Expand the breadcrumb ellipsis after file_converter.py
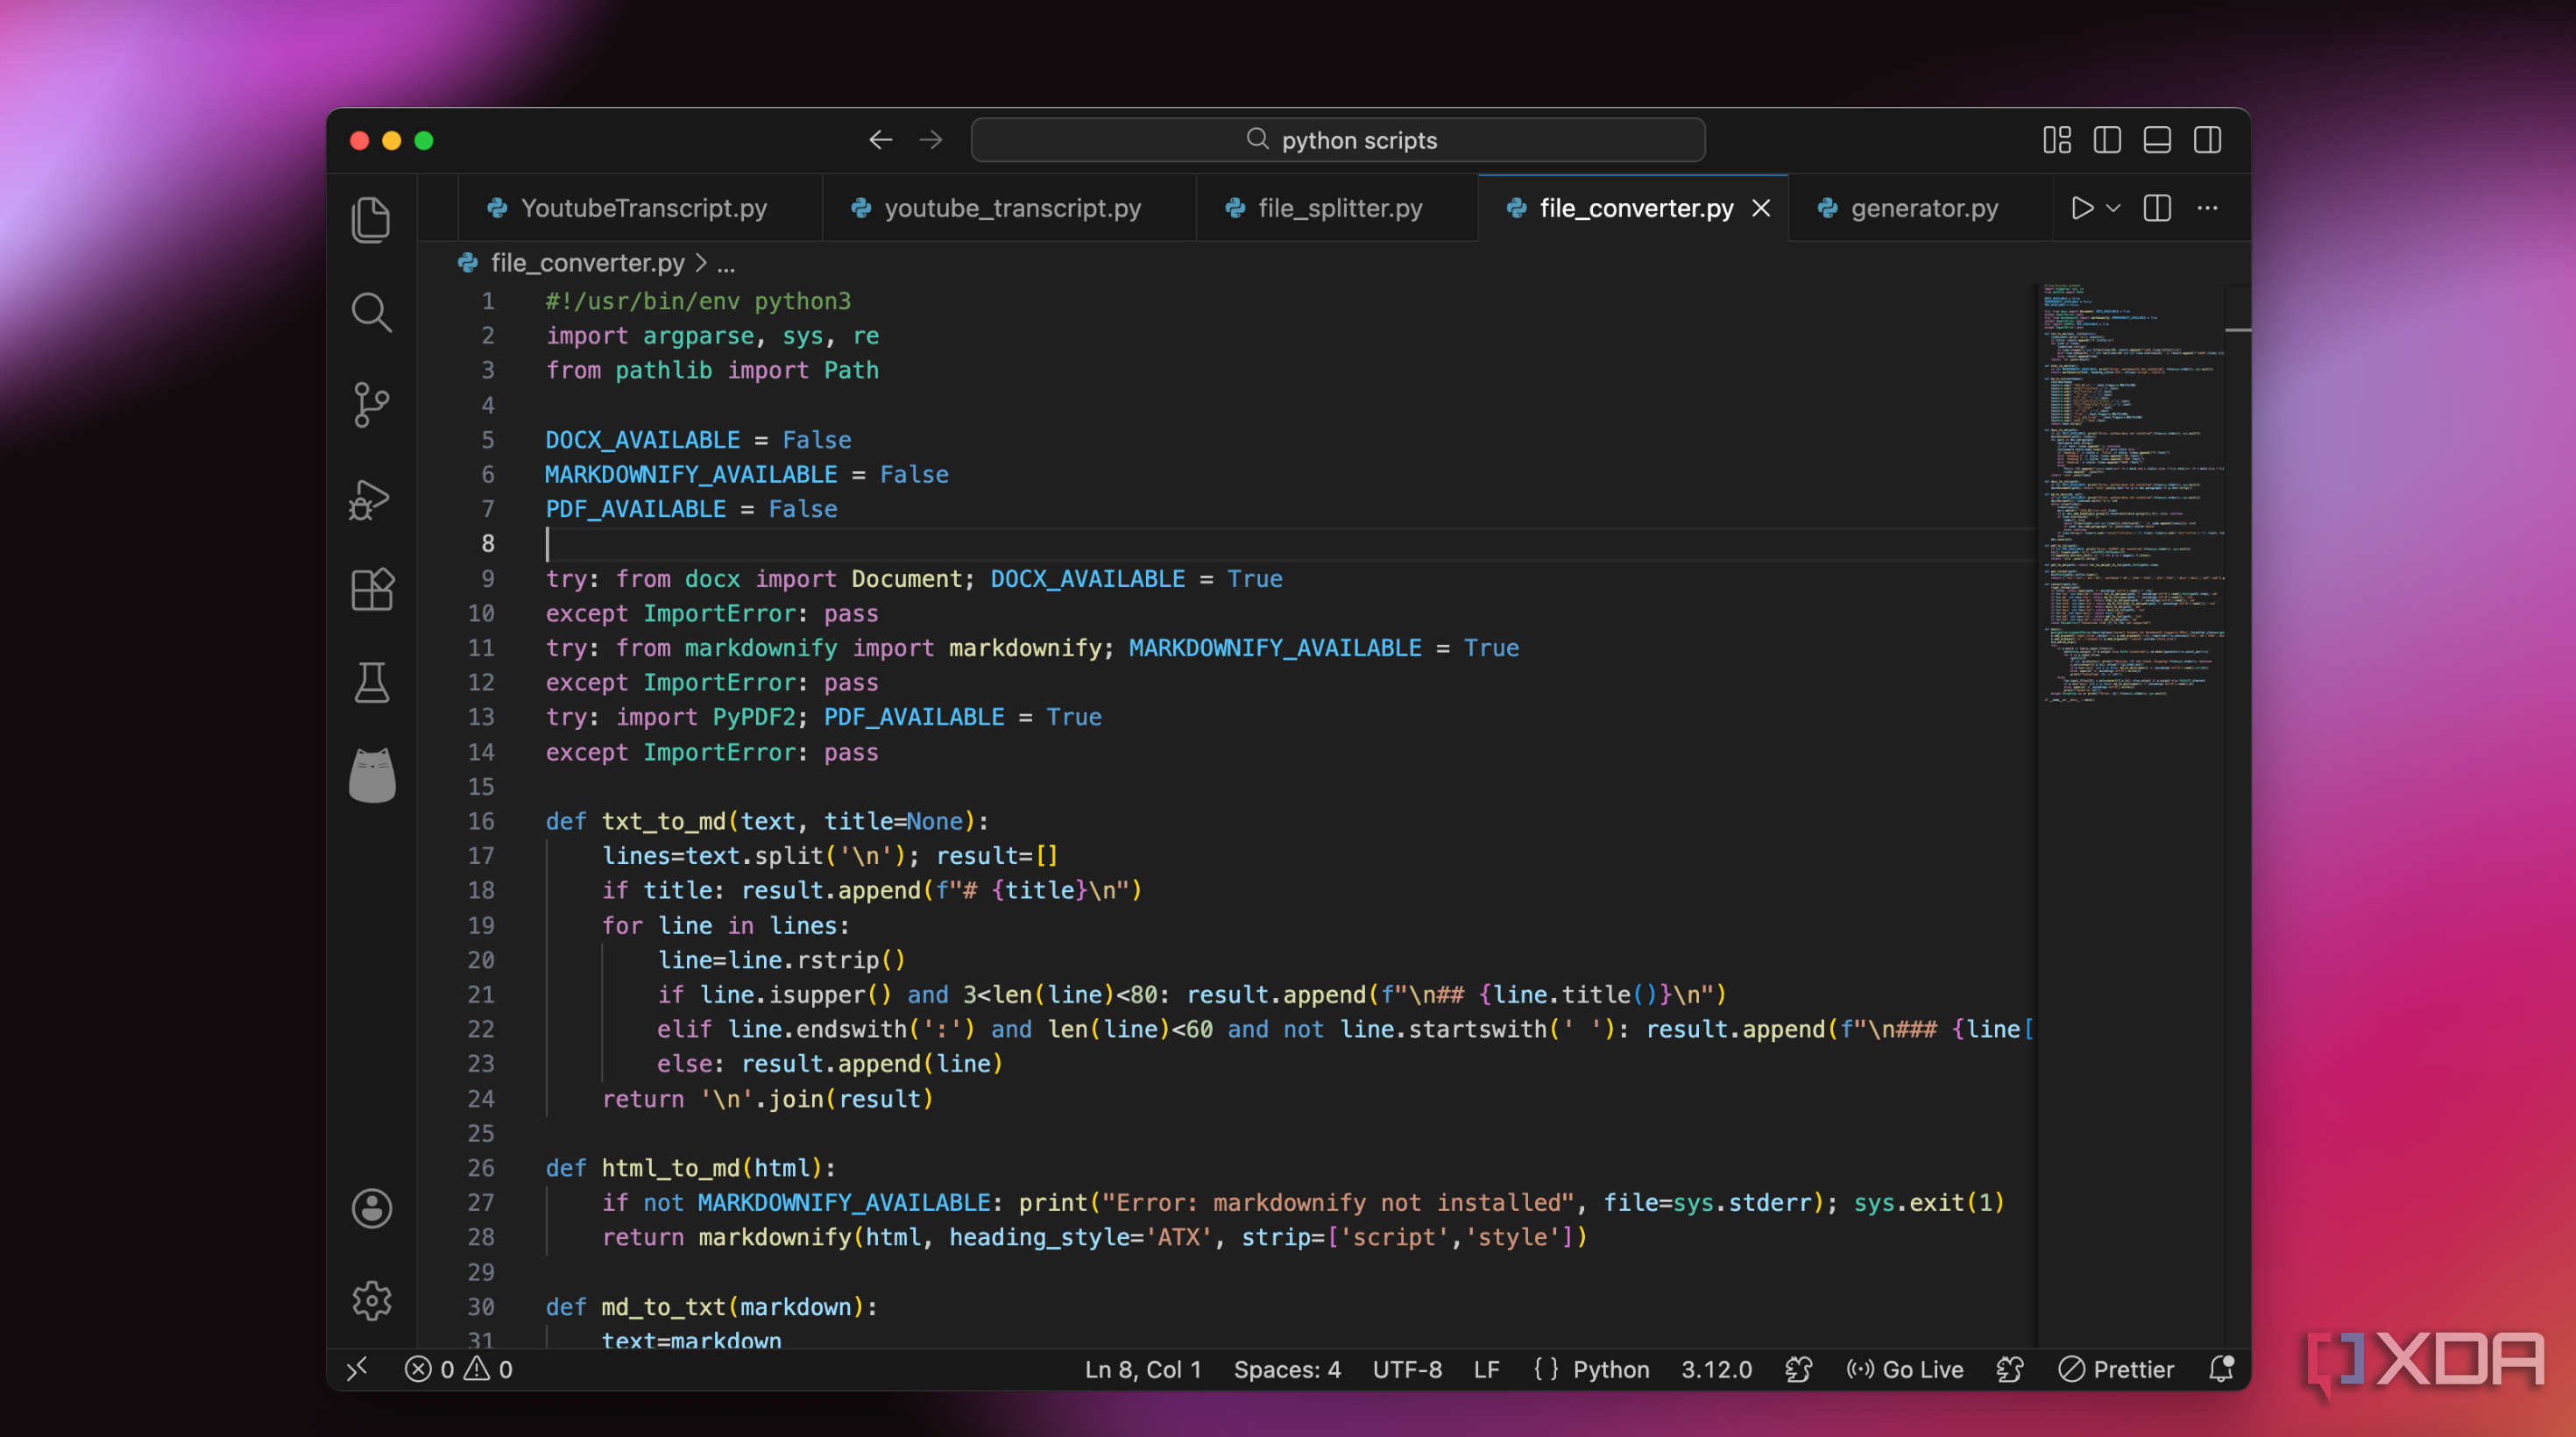 (x=726, y=264)
